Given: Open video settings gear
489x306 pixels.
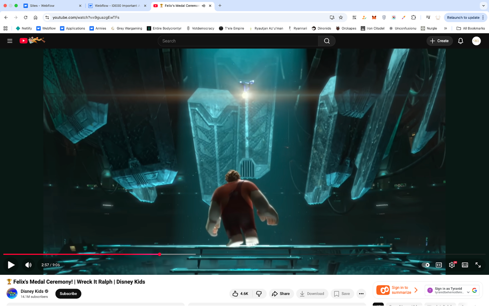Looking at the screenshot, I should tap(452, 265).
